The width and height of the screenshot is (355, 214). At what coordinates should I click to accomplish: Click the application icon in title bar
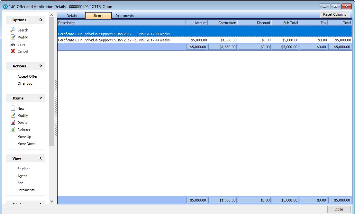click(x=5, y=6)
